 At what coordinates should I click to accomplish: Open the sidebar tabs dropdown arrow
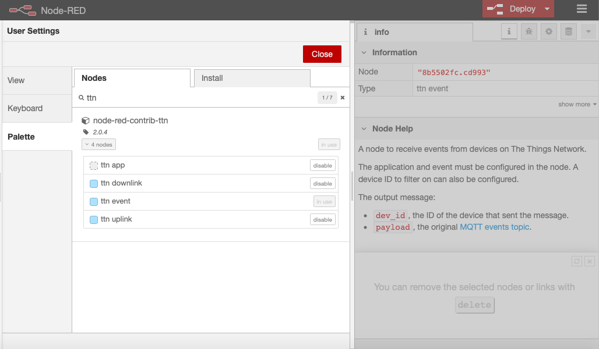click(589, 31)
